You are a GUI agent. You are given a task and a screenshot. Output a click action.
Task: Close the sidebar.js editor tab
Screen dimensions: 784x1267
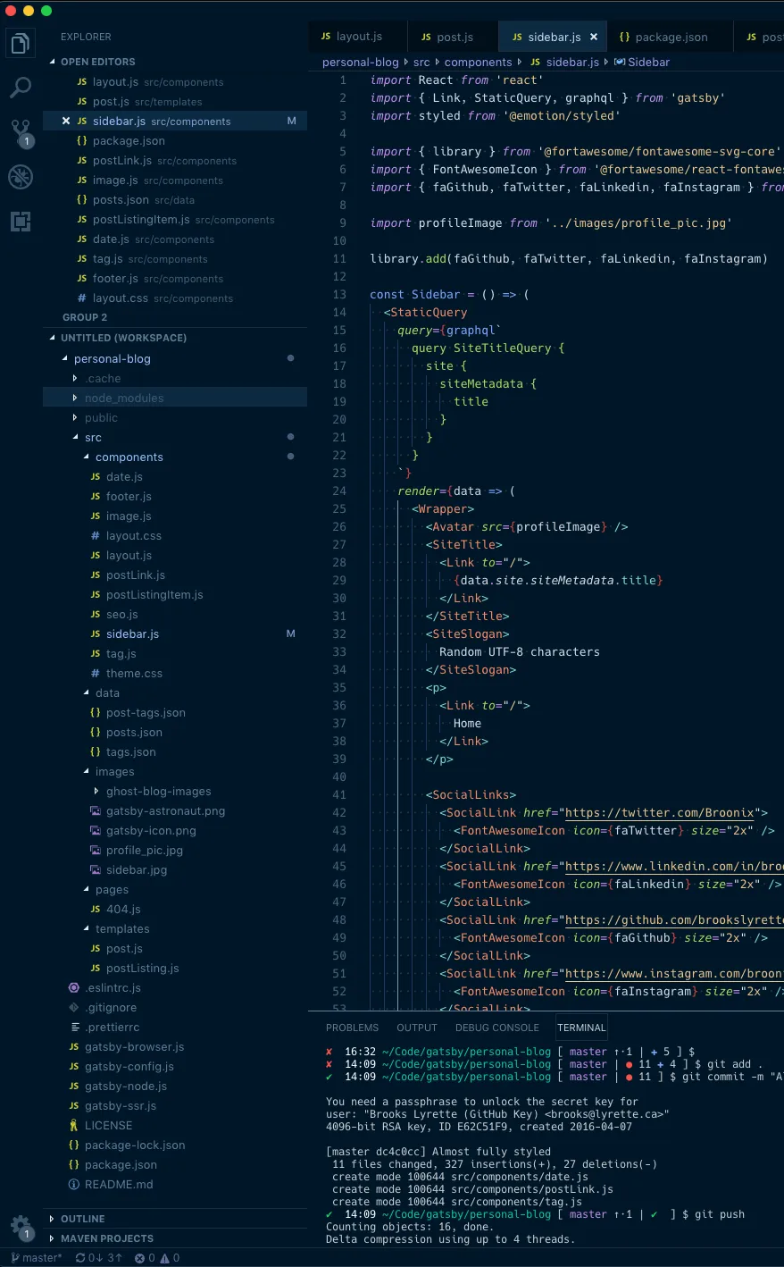coord(594,37)
